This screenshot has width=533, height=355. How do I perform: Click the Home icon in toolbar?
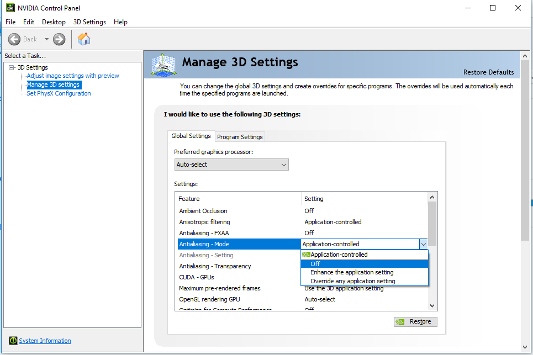(84, 39)
